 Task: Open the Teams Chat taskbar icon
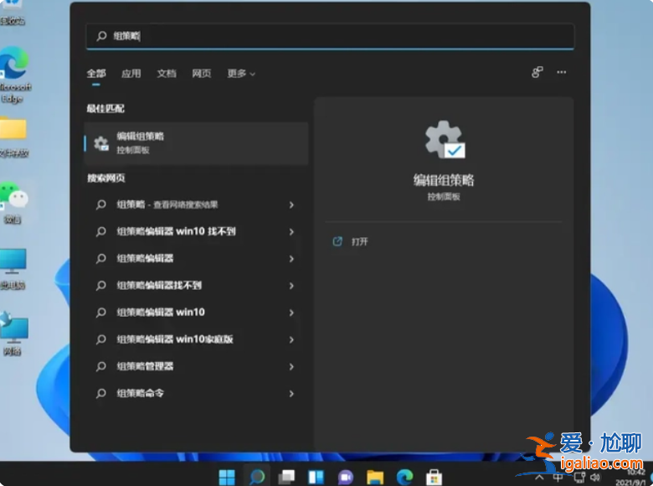pyautogui.click(x=345, y=477)
